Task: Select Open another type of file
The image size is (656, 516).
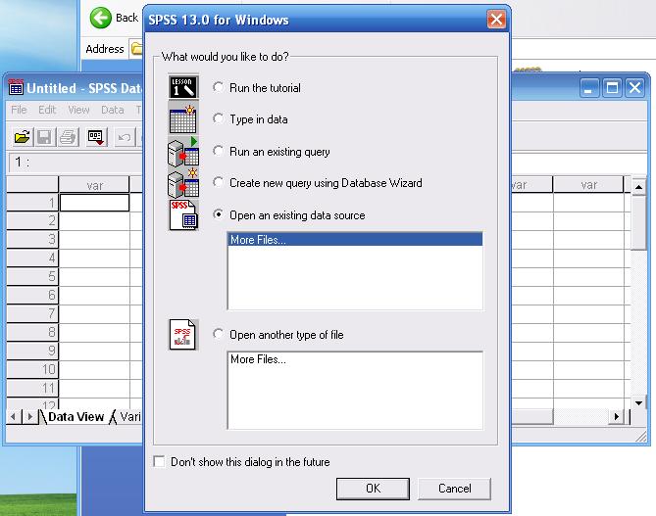Action: point(218,334)
